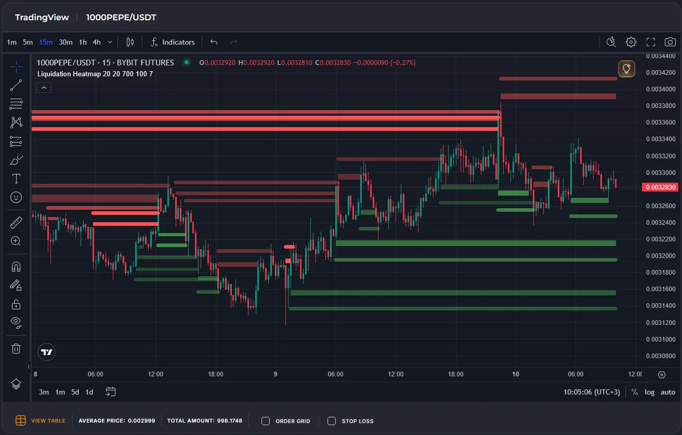Open the AI lightbulb assistant on the chart
This screenshot has width=682, height=435.
point(626,68)
